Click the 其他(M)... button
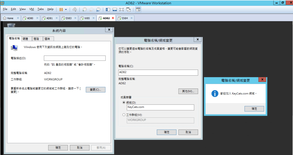Viewport: 293px width, 155px height. coord(188,91)
